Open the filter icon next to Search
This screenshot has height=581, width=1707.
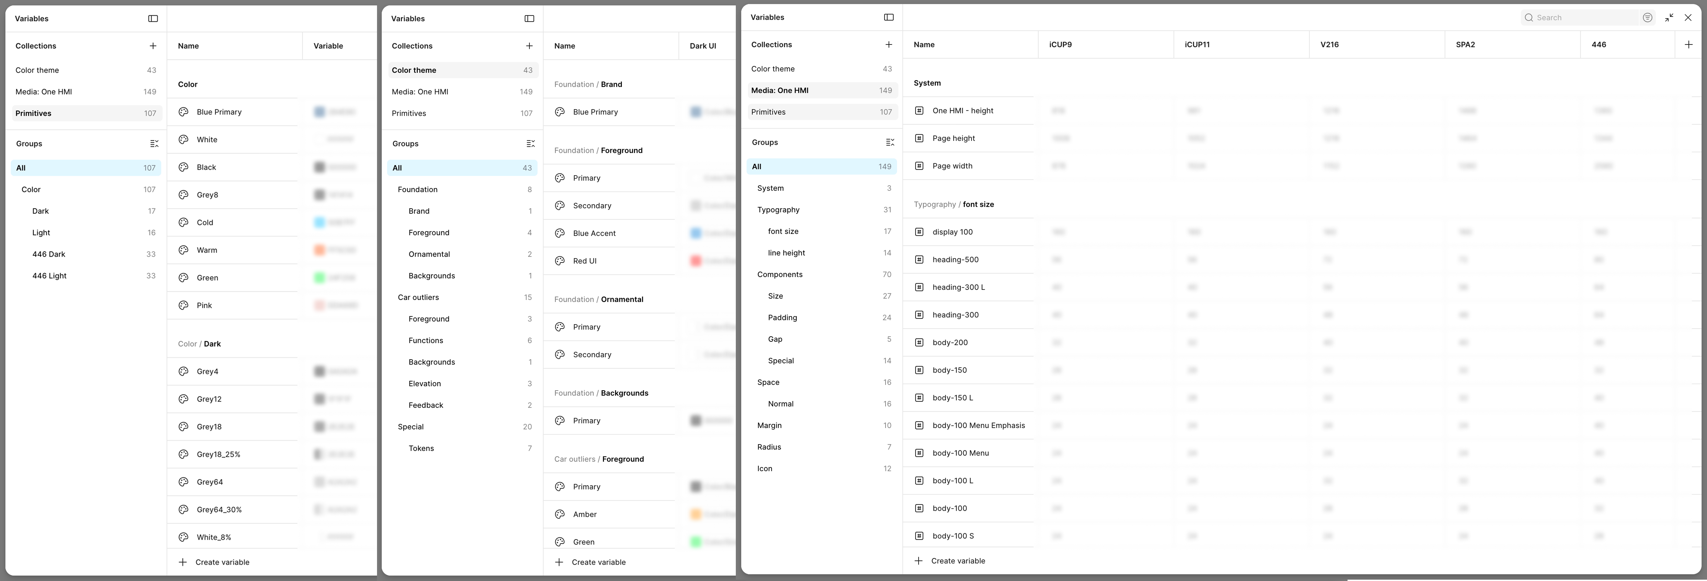point(1647,18)
